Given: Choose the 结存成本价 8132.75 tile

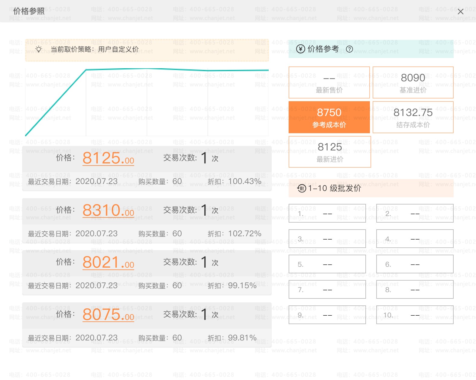Looking at the screenshot, I should pos(413,117).
